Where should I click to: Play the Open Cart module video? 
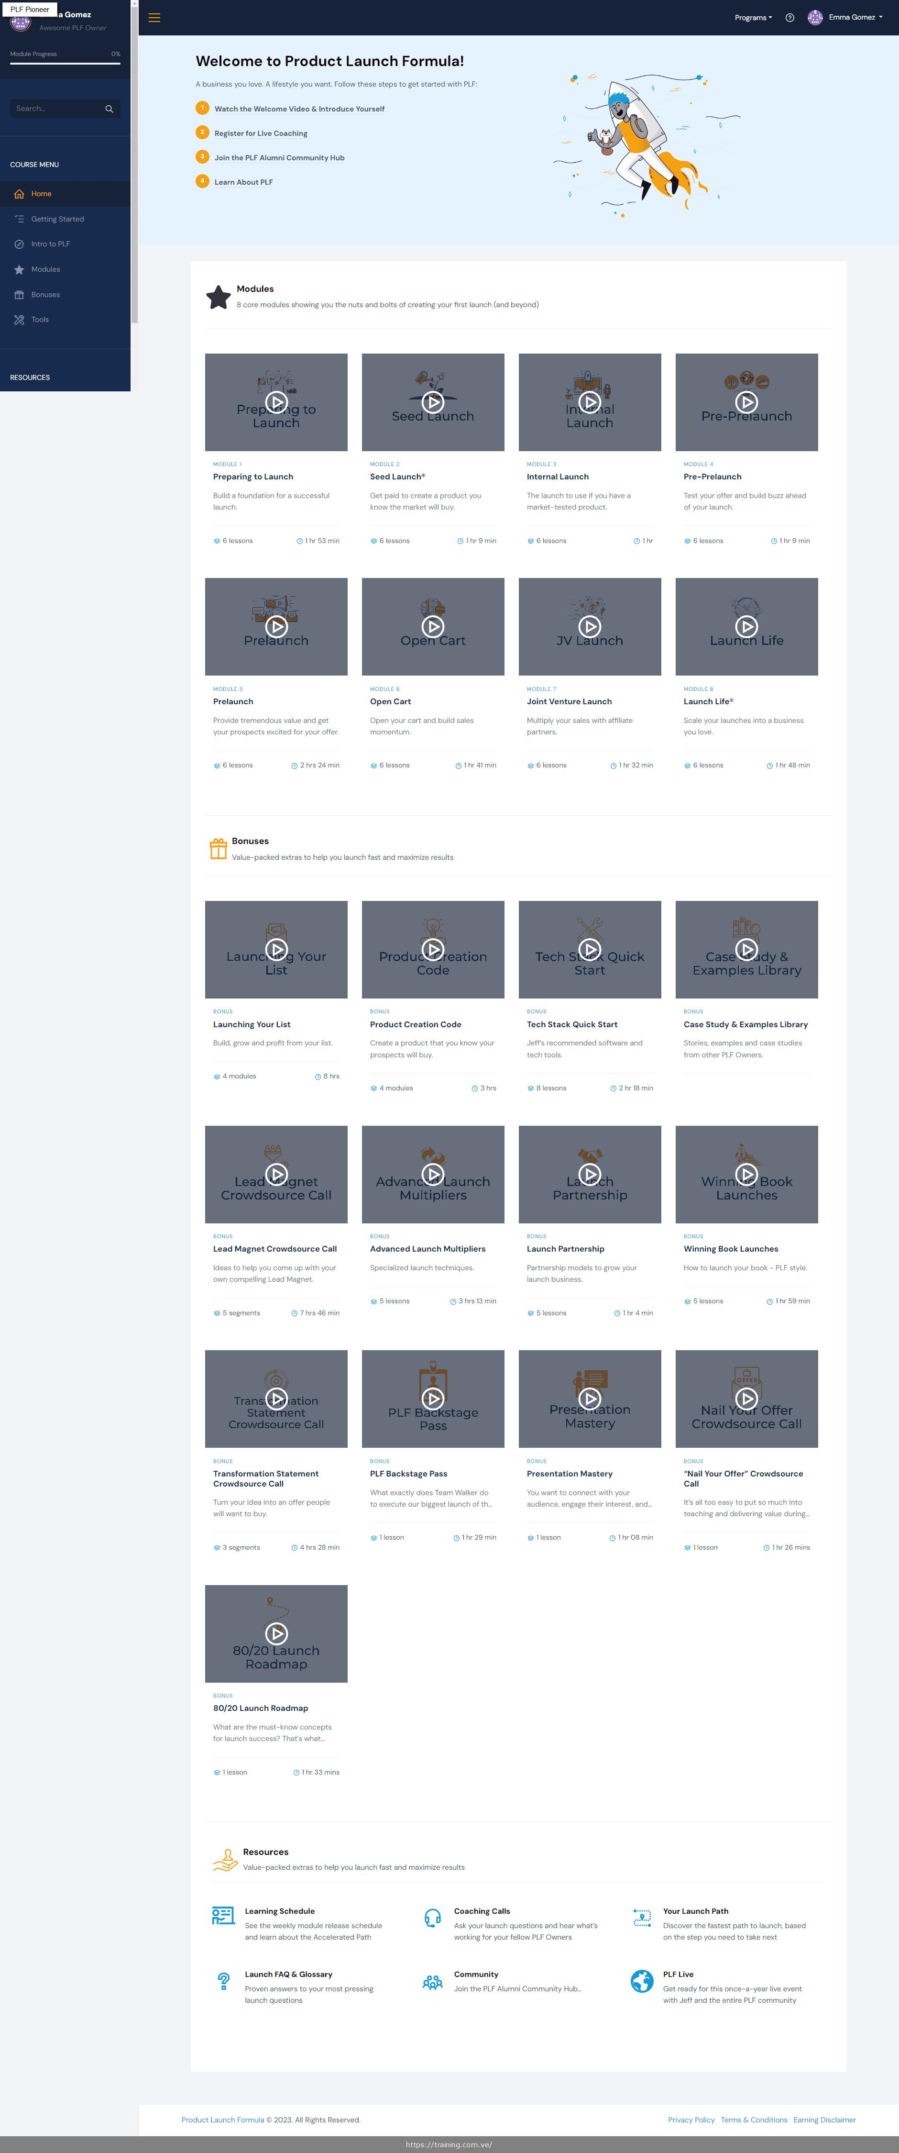[x=433, y=627]
